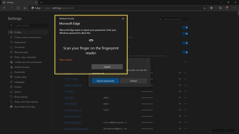Reveal password for 192.168.0.1 row
The width and height of the screenshot is (239, 134).
180,92
